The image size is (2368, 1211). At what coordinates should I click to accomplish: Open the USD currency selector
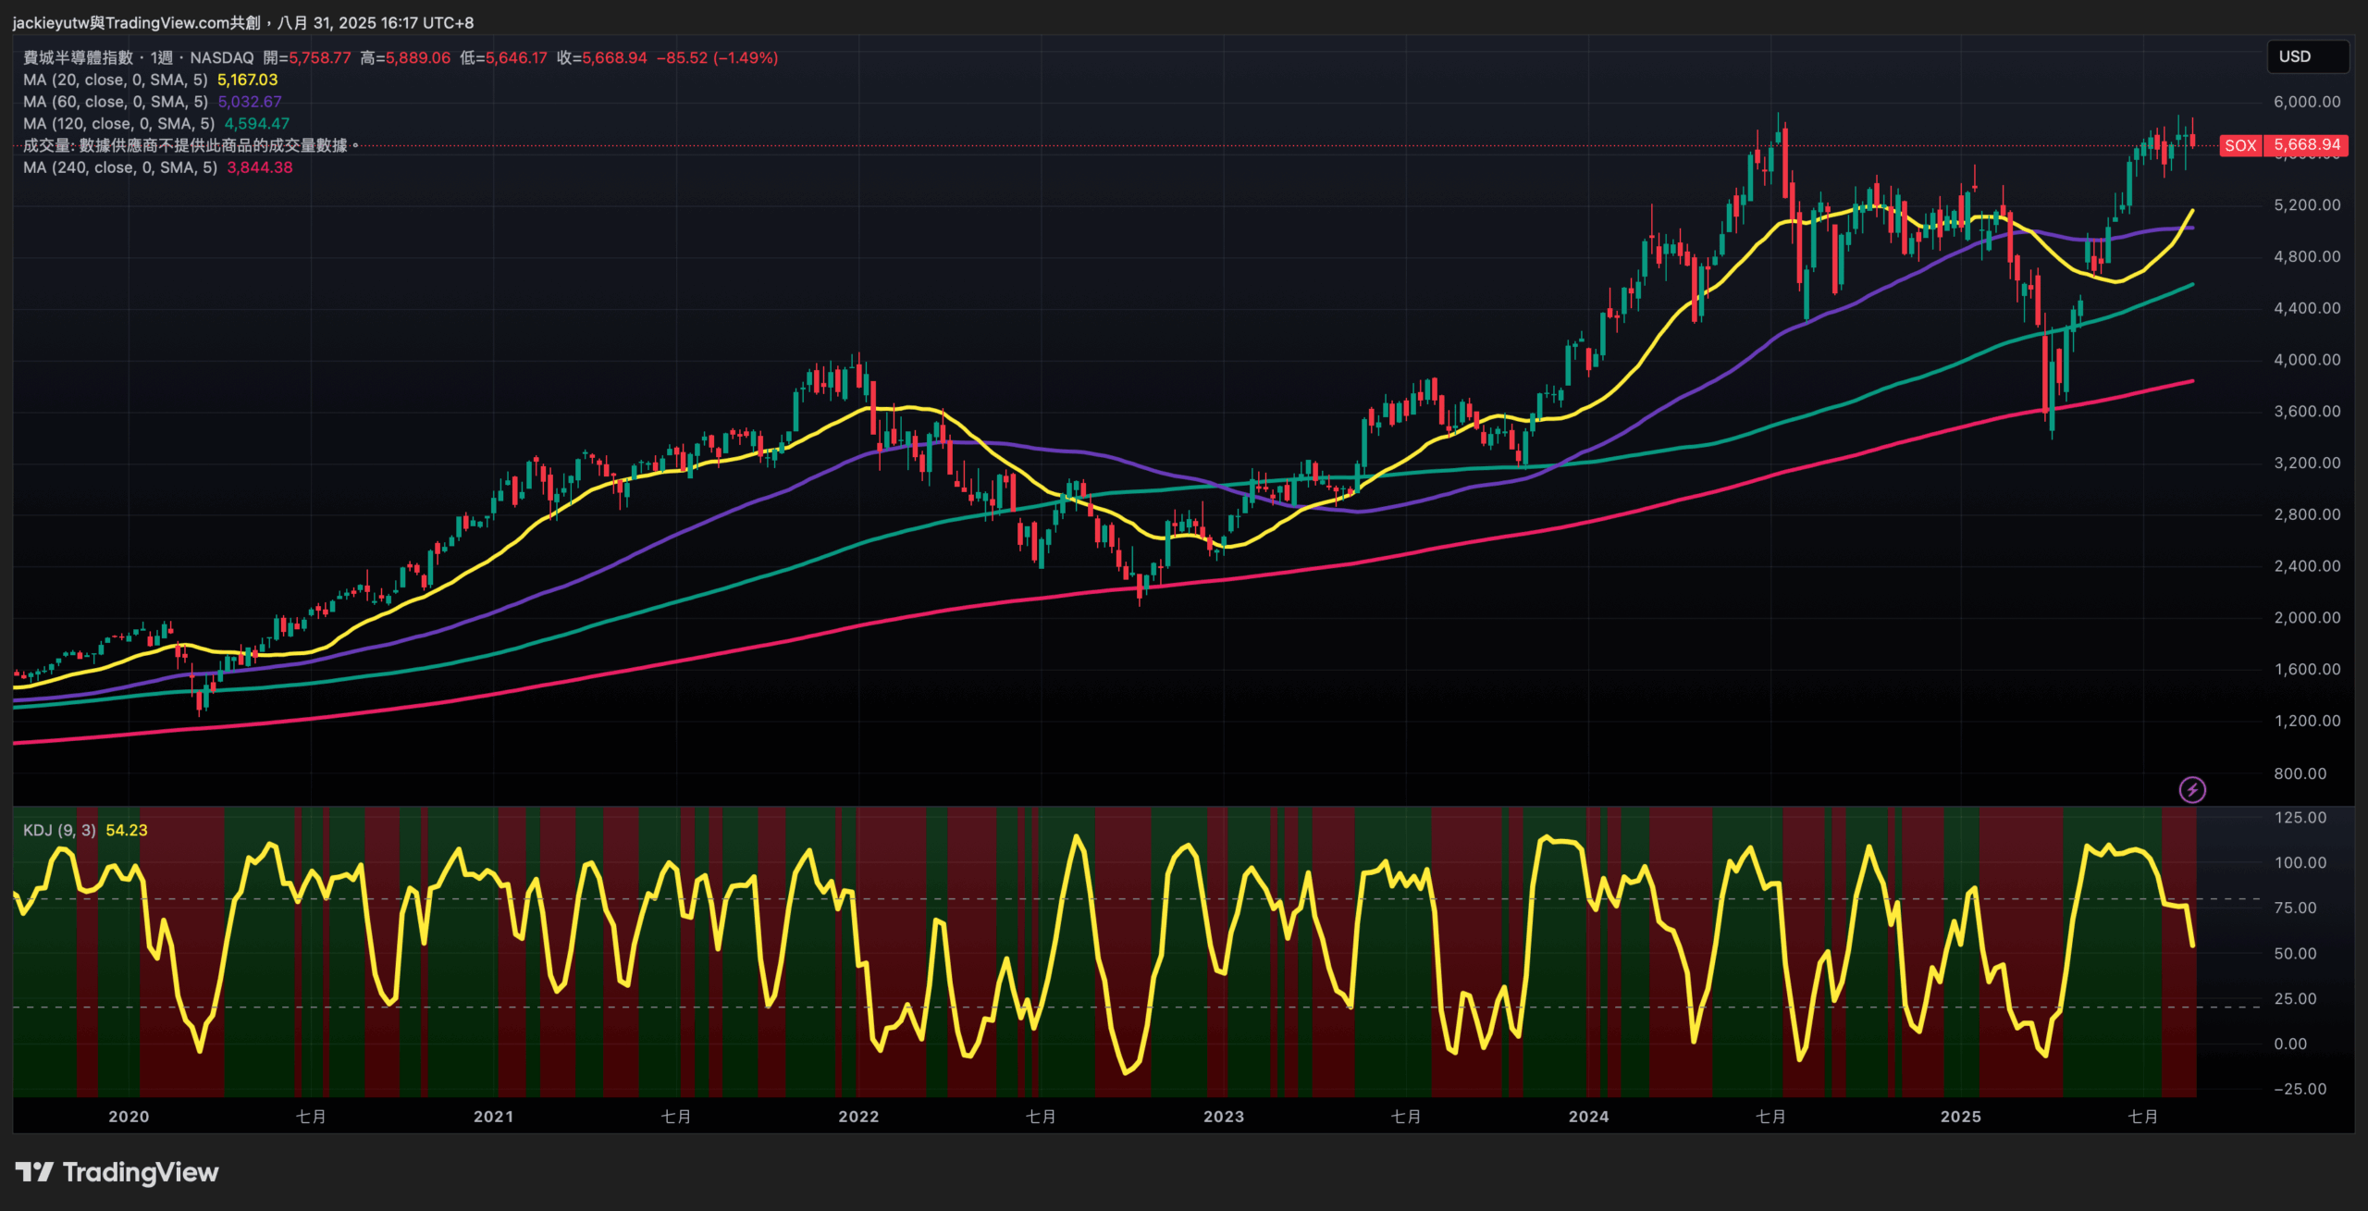[2307, 56]
